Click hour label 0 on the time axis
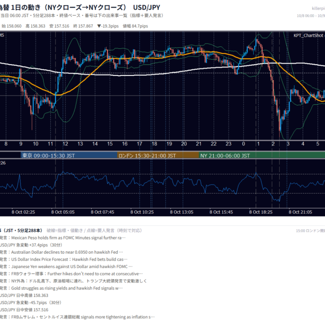Screen dimensions: 325x325 [x=243, y=144]
